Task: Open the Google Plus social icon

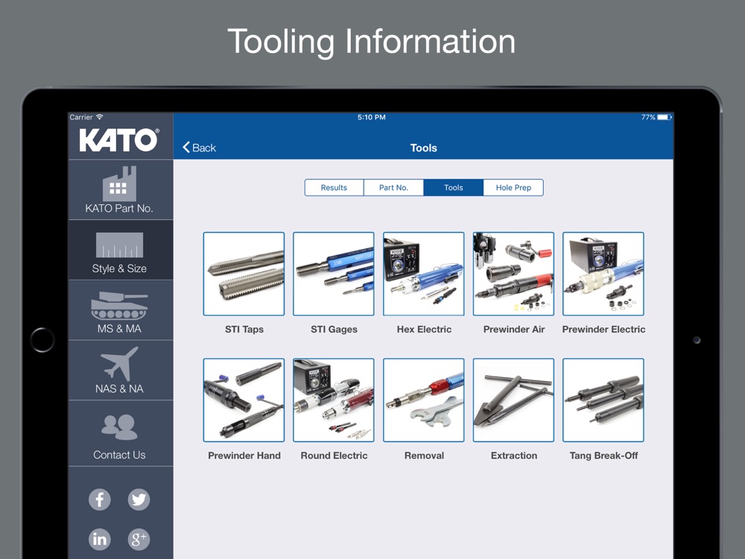Action: point(139,539)
